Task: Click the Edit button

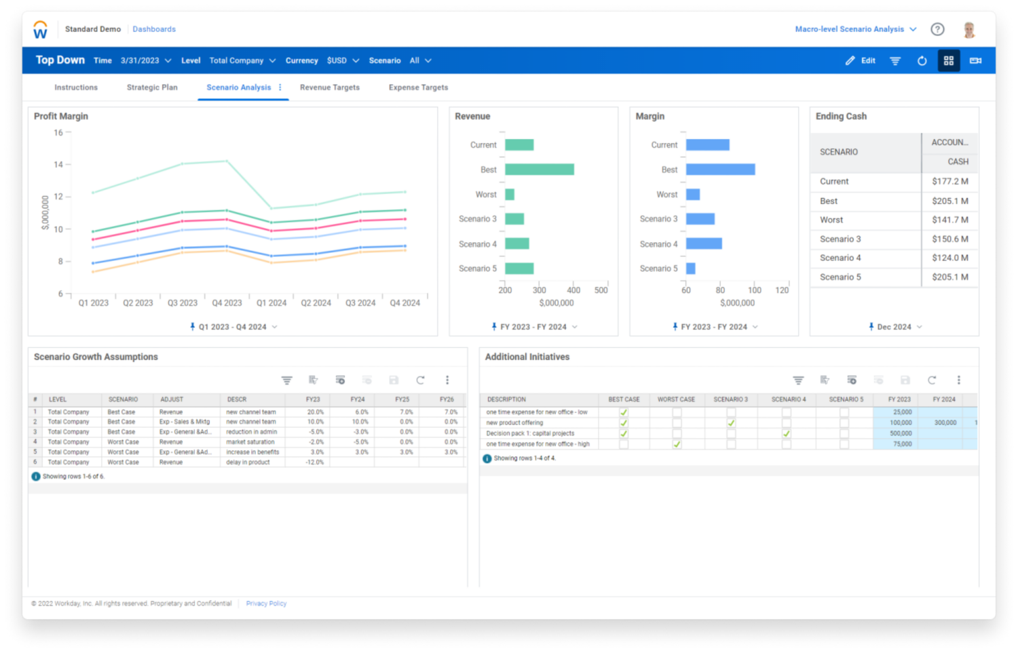Action: tap(861, 61)
